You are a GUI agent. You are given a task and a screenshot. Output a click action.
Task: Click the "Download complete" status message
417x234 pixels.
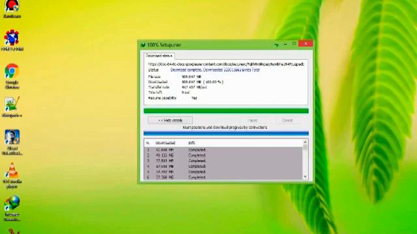point(215,70)
